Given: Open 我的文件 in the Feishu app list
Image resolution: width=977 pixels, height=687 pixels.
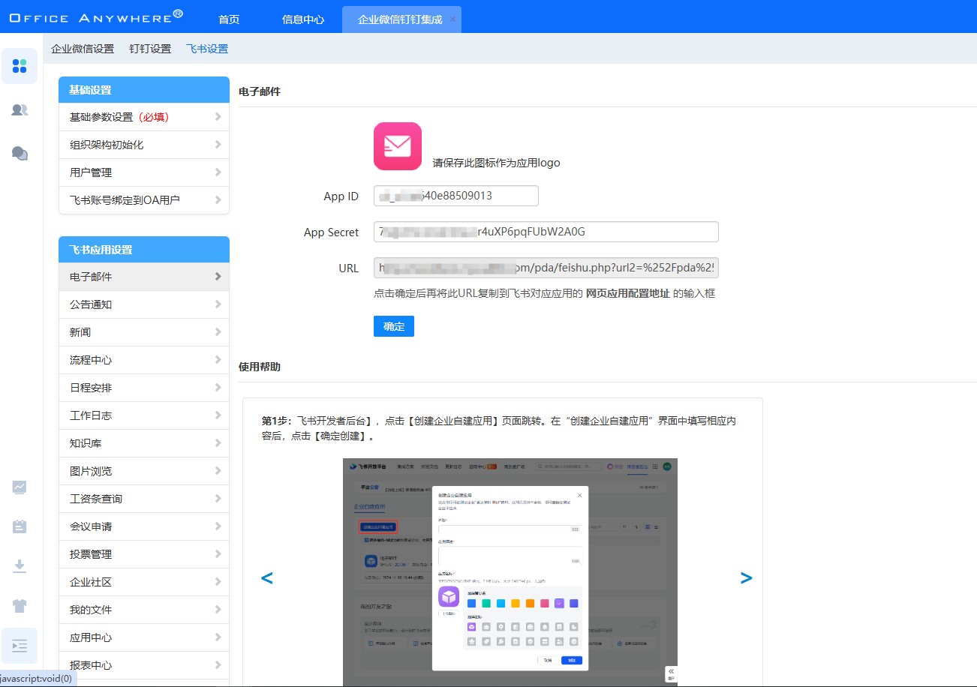Looking at the screenshot, I should point(144,610).
